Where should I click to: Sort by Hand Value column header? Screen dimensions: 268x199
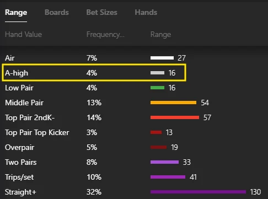23,34
